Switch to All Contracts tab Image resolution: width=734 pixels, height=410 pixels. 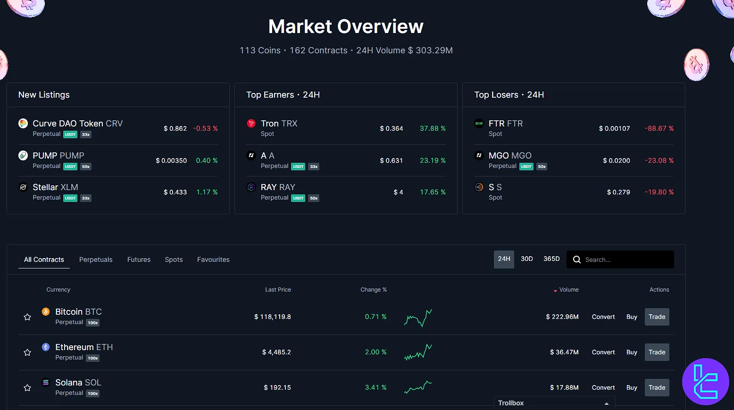point(44,259)
